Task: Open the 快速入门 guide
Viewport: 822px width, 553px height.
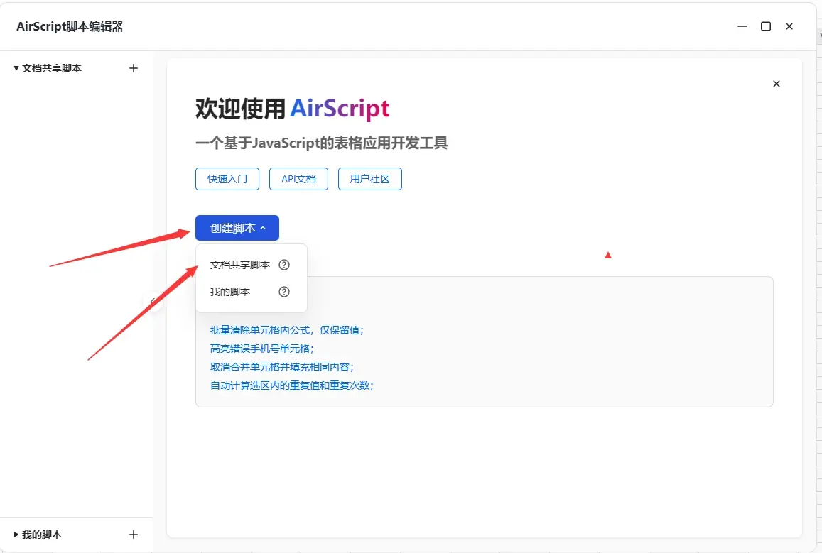Action: (x=227, y=179)
